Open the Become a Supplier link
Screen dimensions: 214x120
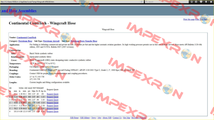tap(139, 118)
